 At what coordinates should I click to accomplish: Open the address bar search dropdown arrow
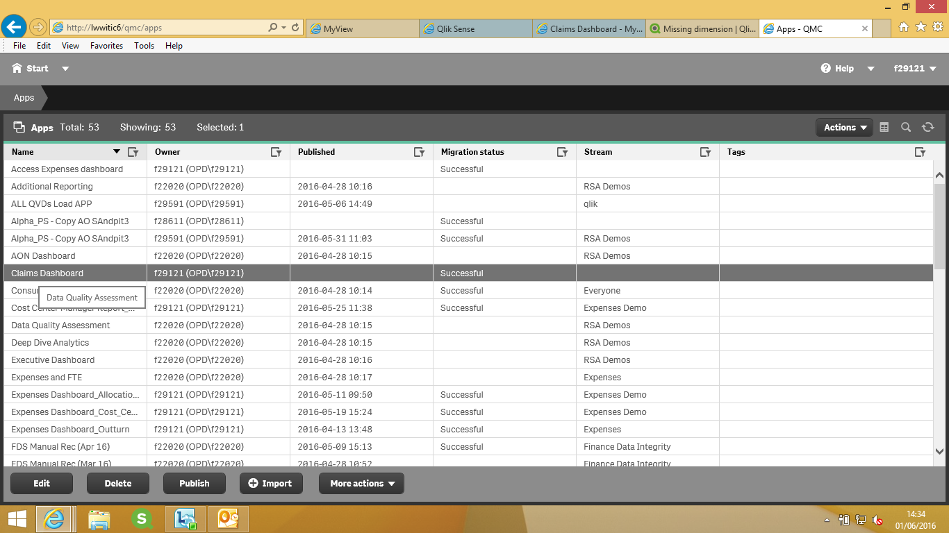click(x=283, y=28)
